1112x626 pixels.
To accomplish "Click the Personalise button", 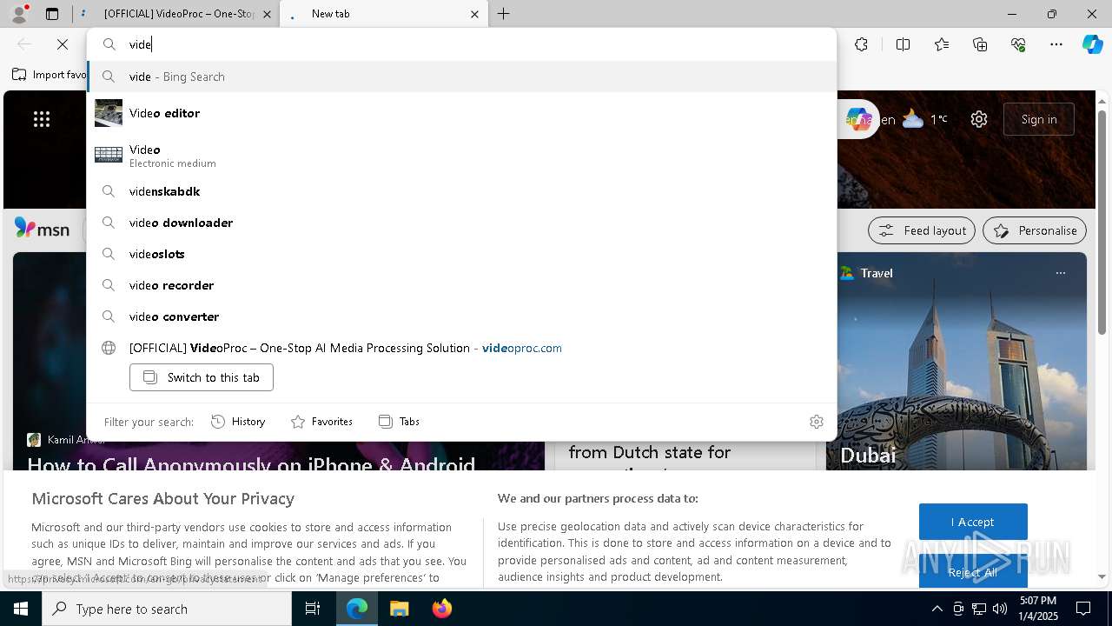I will pos(1035,230).
